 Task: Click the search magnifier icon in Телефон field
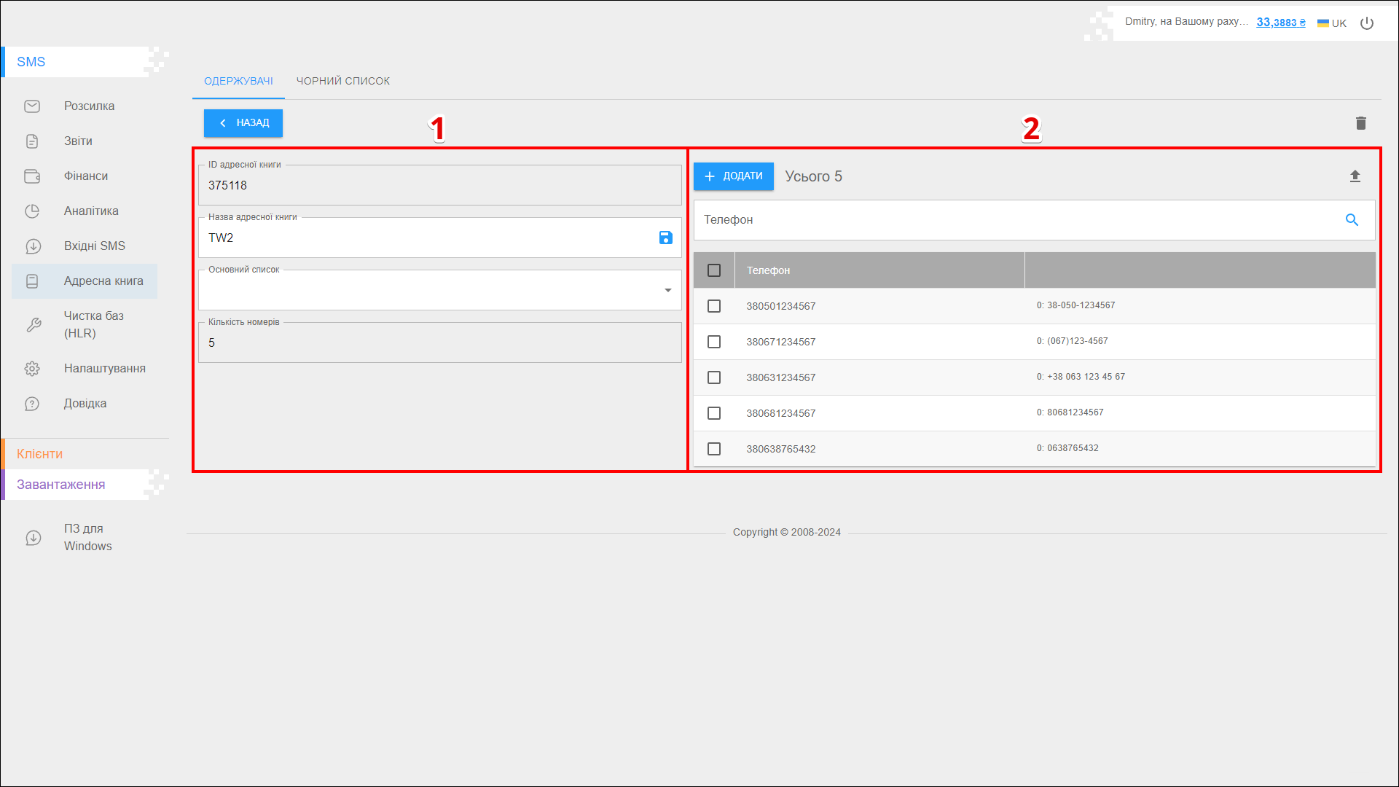coord(1352,220)
